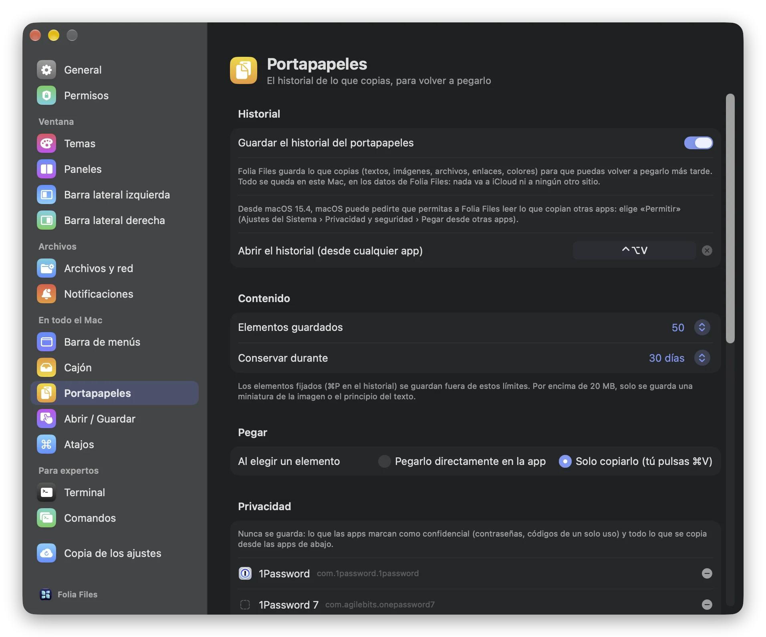Viewport: 766px width, 637px height.
Task: Select the Cajón tray icon
Action: tap(46, 368)
